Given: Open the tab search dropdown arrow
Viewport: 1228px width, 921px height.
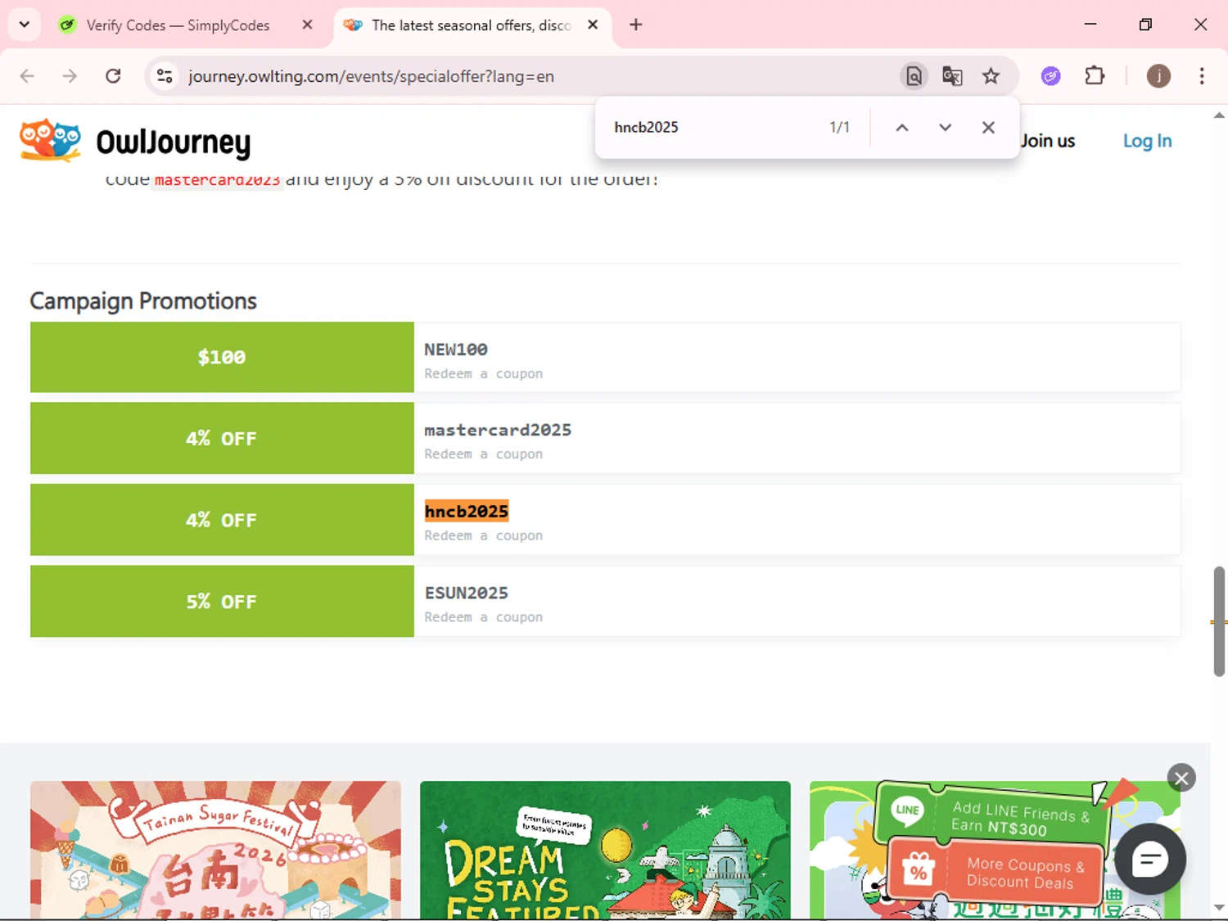Looking at the screenshot, I should [x=24, y=25].
